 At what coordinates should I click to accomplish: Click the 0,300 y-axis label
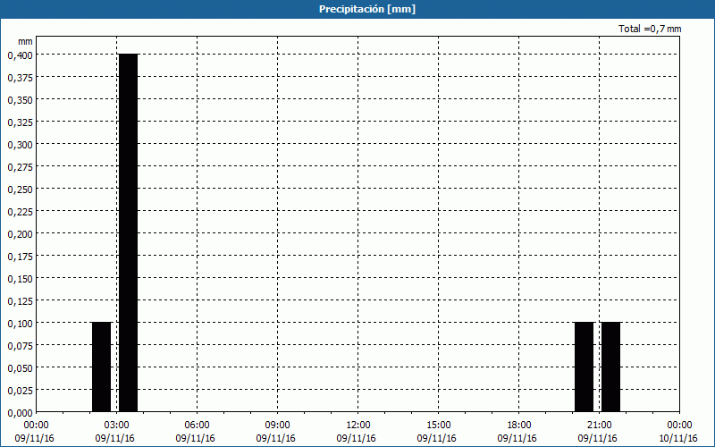coord(20,145)
